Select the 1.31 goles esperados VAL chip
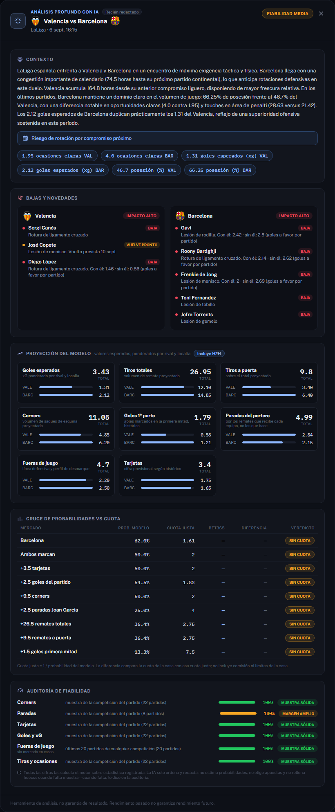 [227, 156]
